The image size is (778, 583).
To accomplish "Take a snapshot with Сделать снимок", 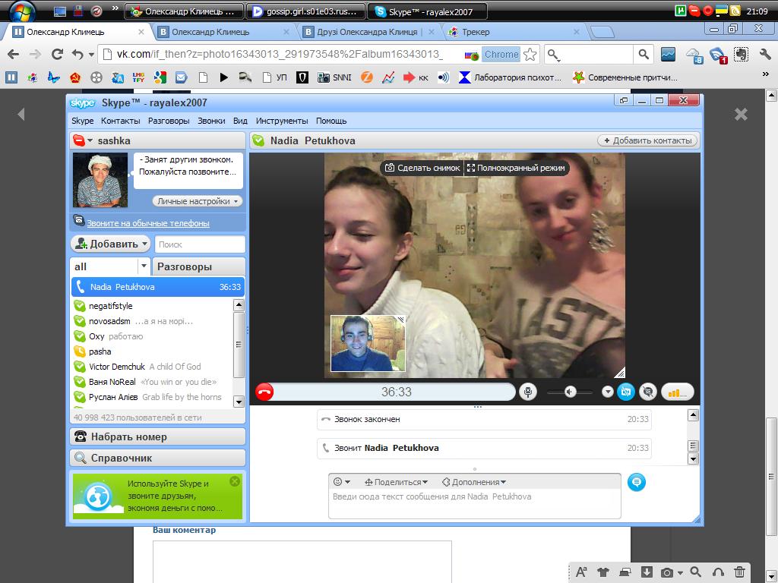I will pyautogui.click(x=422, y=168).
